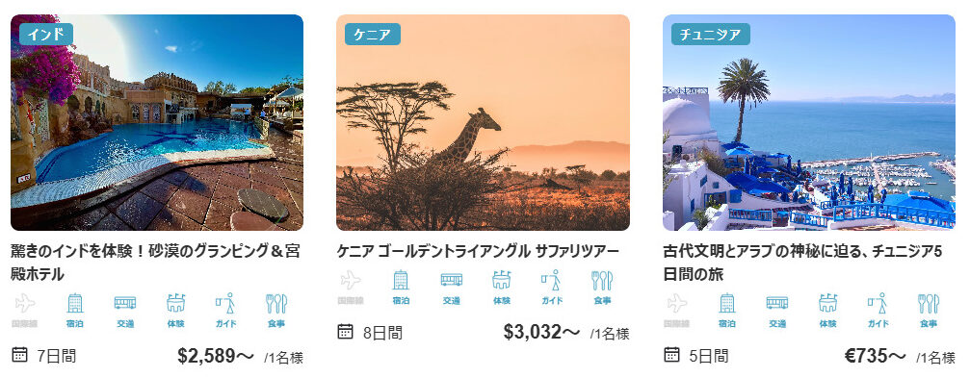The width and height of the screenshot is (970, 377).
Task: Open the India palace pool photo
Action: [x=157, y=122]
